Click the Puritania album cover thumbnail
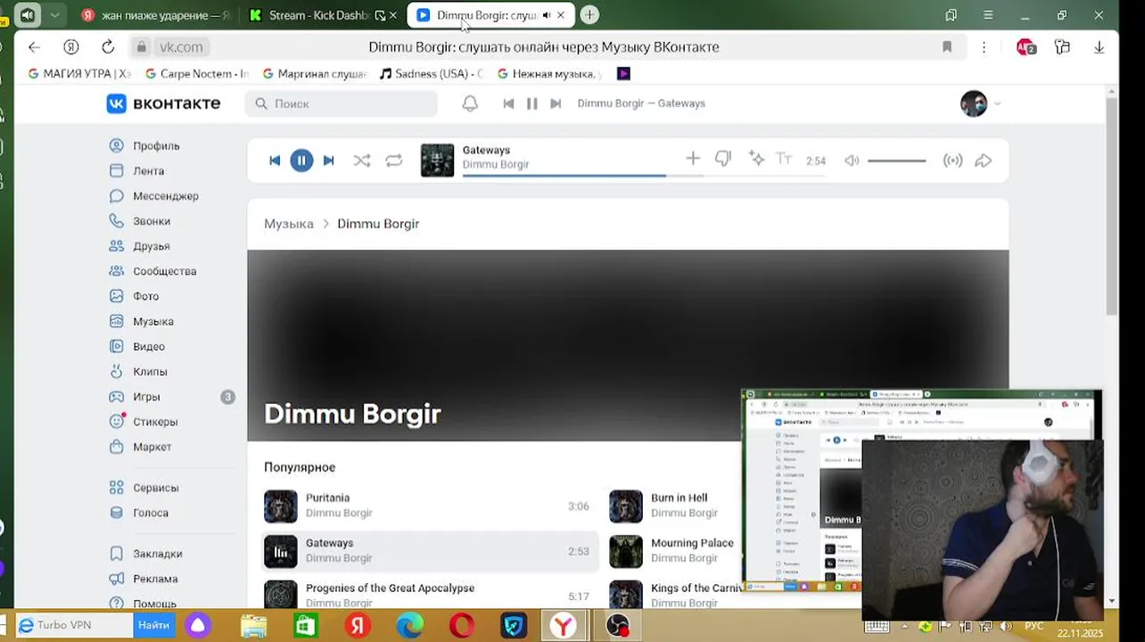Image resolution: width=1145 pixels, height=642 pixels. click(x=280, y=506)
